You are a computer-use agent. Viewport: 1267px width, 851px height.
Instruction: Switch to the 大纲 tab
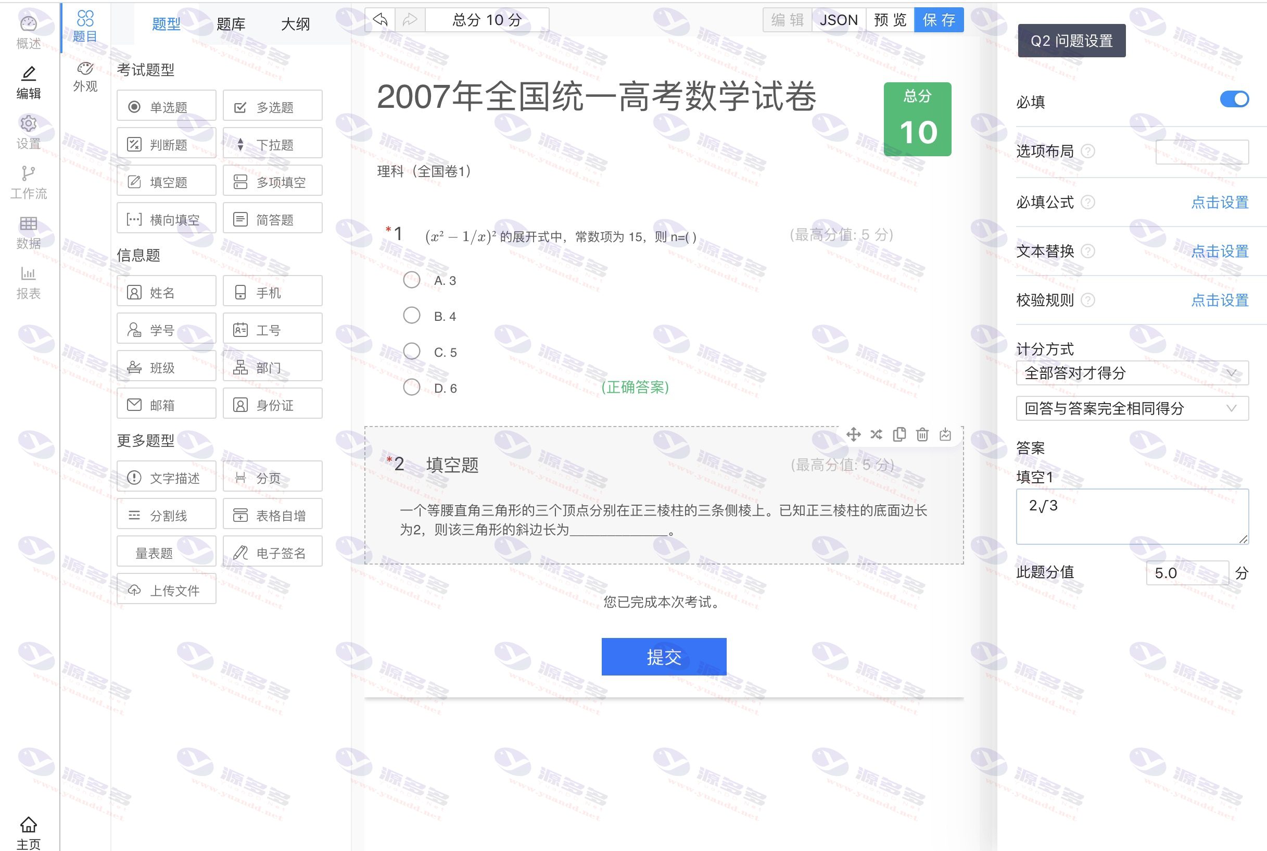pos(296,24)
